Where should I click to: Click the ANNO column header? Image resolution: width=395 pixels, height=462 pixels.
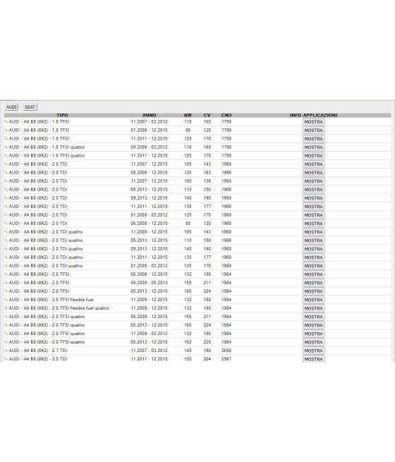click(x=150, y=115)
